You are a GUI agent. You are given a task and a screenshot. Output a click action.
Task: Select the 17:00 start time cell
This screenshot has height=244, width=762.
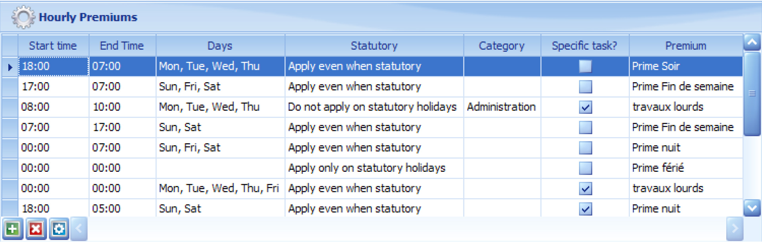(53, 86)
